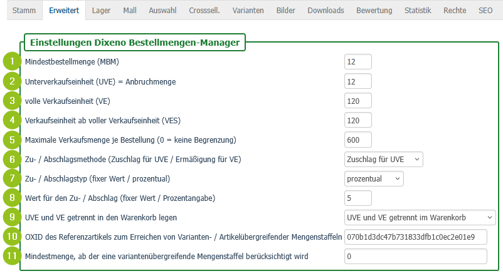The image size is (503, 276).
Task: Open the UVE und VE getrennt im Warenkorb dropdown
Action: (420, 217)
